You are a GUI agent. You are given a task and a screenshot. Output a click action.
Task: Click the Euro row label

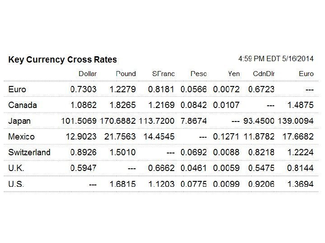(x=17, y=90)
